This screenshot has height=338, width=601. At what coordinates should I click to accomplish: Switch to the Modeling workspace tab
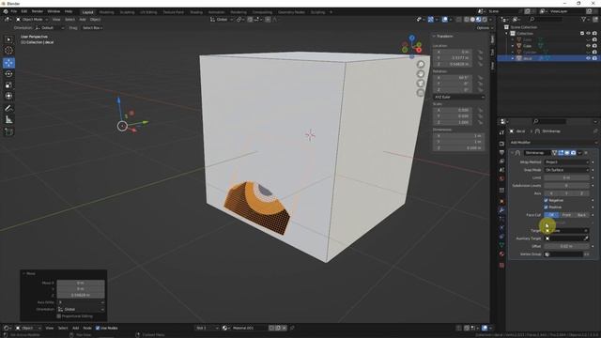point(106,12)
